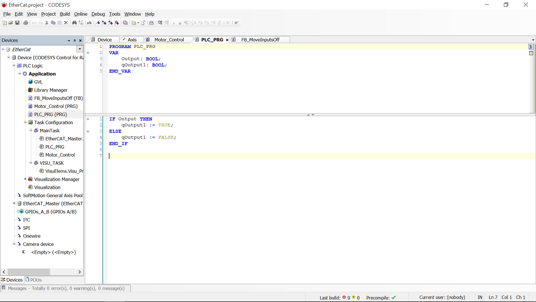Close the PLC_PRG editor tab
The image size is (536, 302).
(227, 40)
